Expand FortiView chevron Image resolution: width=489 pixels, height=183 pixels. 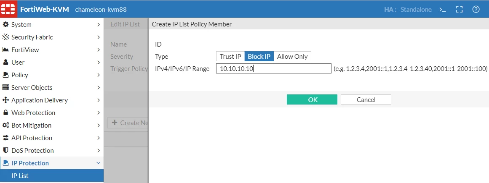pyautogui.click(x=98, y=50)
